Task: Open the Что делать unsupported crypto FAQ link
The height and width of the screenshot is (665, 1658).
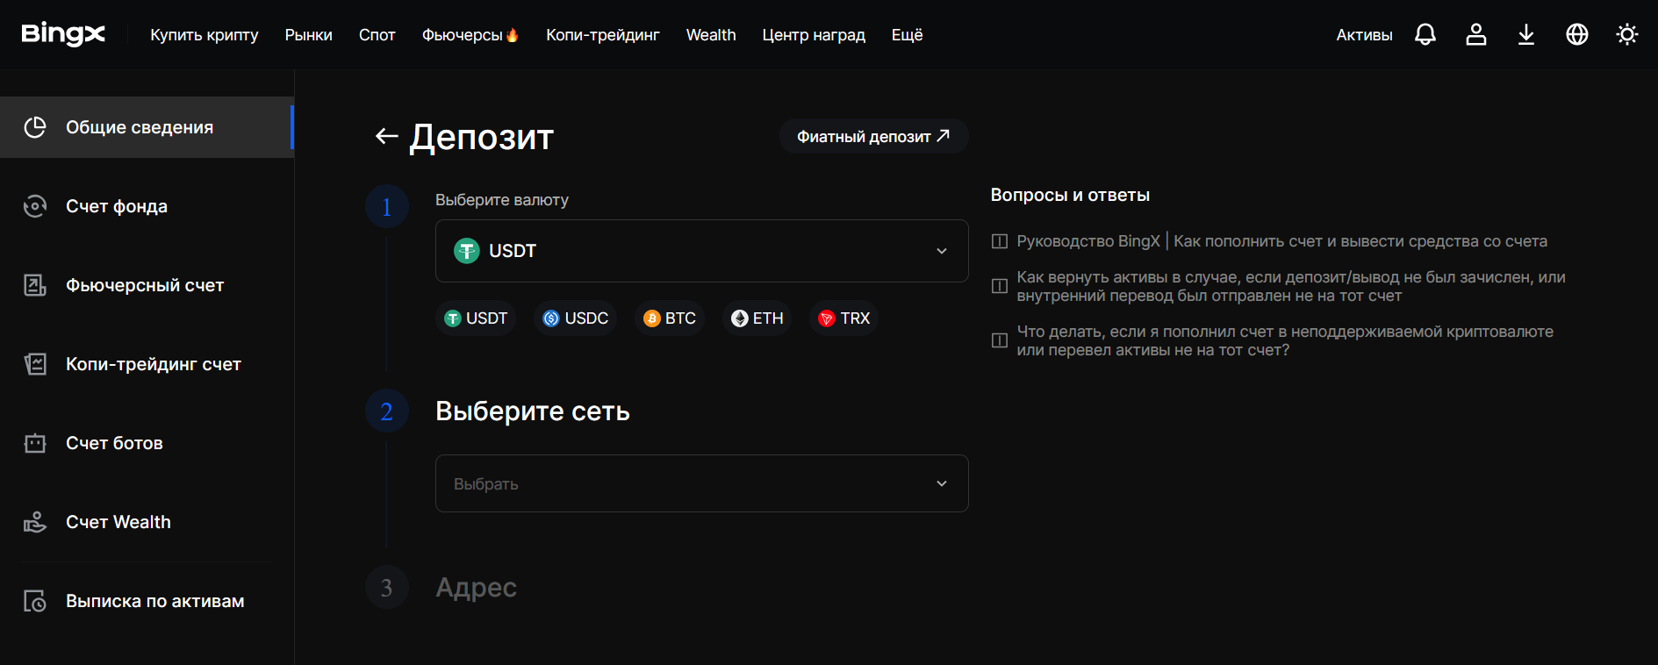Action: click(x=1285, y=341)
